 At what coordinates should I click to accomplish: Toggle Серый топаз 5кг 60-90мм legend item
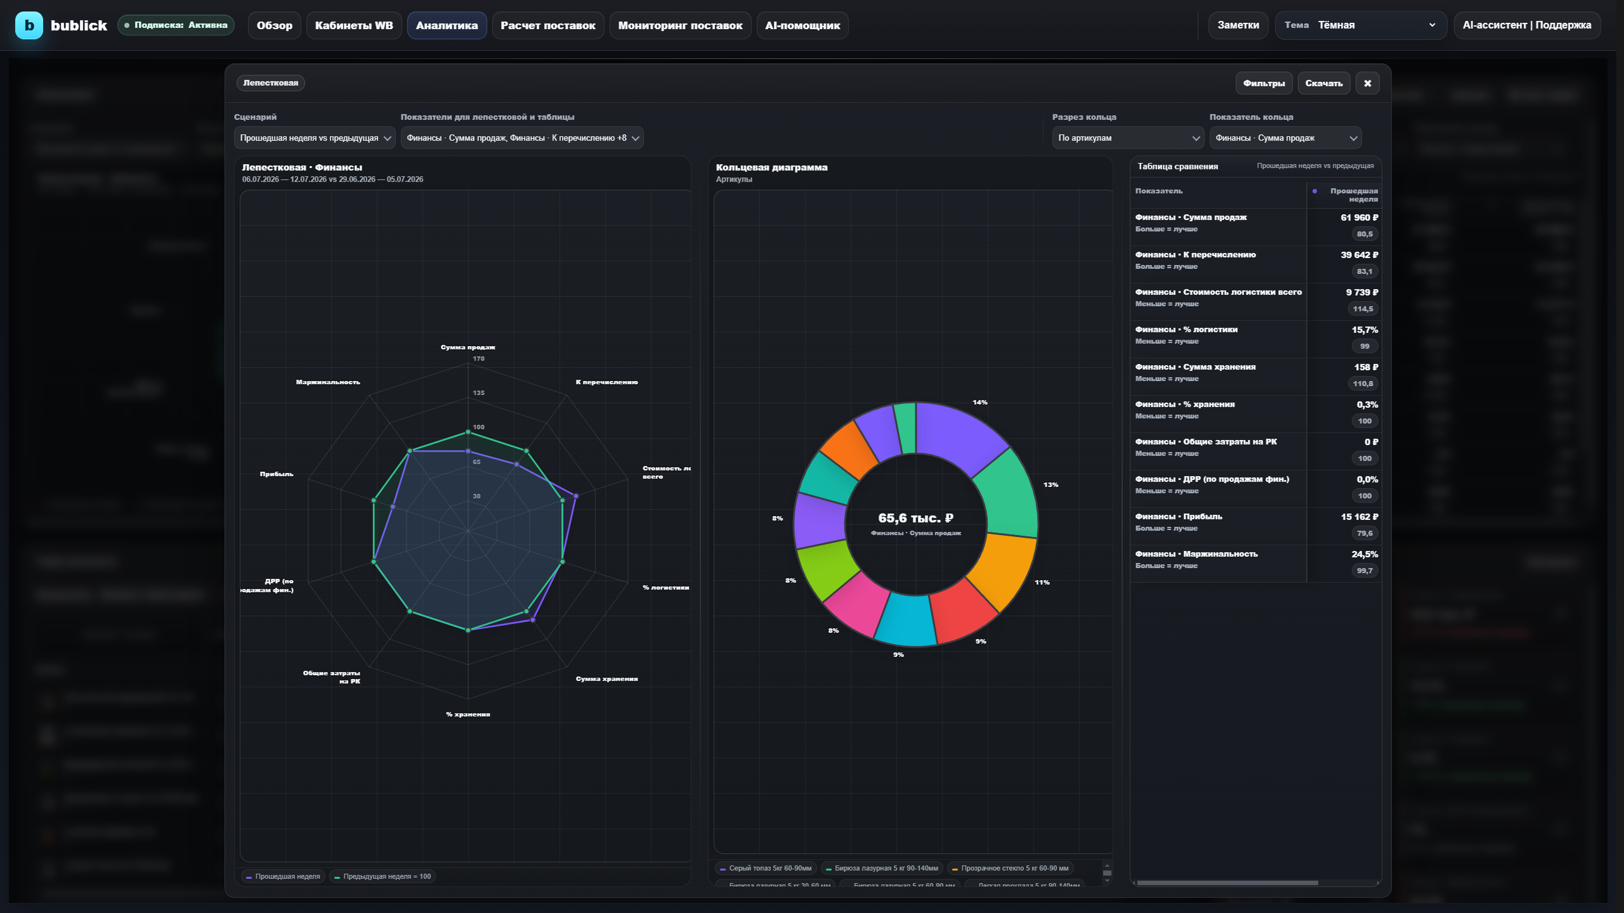pyautogui.click(x=766, y=868)
